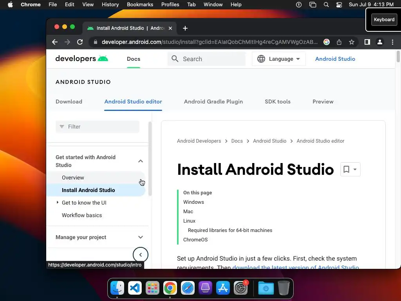Image resolution: width=401 pixels, height=301 pixels.
Task: Reload the current page
Action: [x=80, y=42]
